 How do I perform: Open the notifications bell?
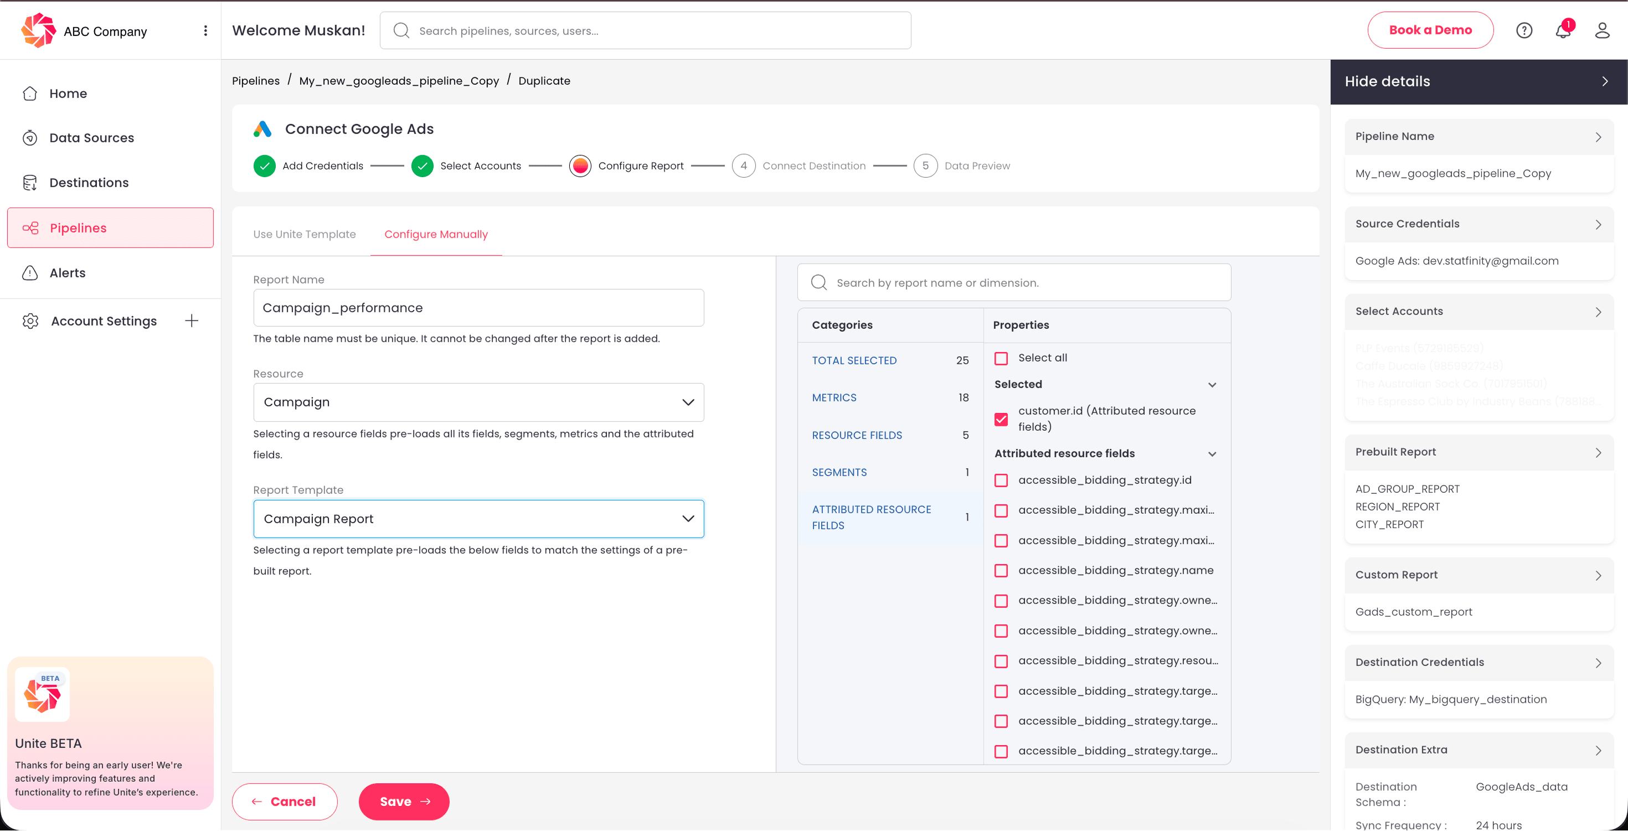pyautogui.click(x=1563, y=30)
